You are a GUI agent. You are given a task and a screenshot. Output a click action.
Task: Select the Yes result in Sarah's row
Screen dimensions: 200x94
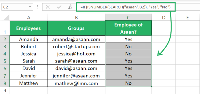point(128,61)
